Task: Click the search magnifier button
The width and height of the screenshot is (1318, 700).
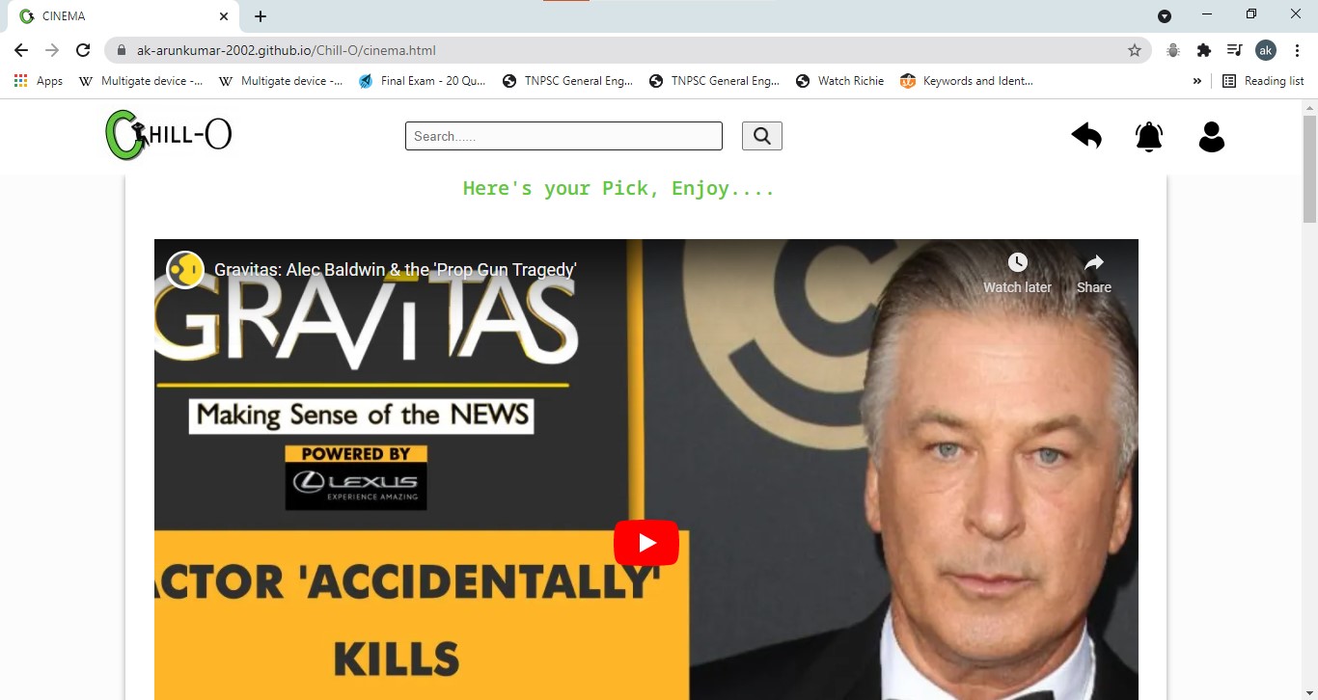Action: (x=761, y=136)
